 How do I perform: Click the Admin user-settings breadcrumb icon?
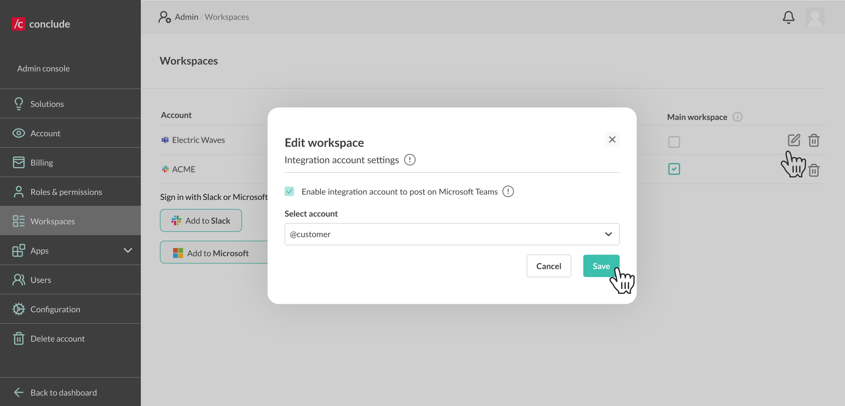click(165, 17)
